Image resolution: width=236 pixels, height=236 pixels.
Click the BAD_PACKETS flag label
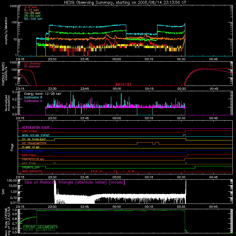tap(32, 171)
